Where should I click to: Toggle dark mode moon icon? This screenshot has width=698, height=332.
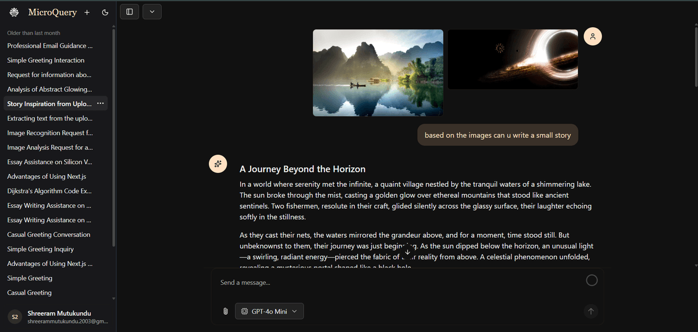(x=105, y=12)
